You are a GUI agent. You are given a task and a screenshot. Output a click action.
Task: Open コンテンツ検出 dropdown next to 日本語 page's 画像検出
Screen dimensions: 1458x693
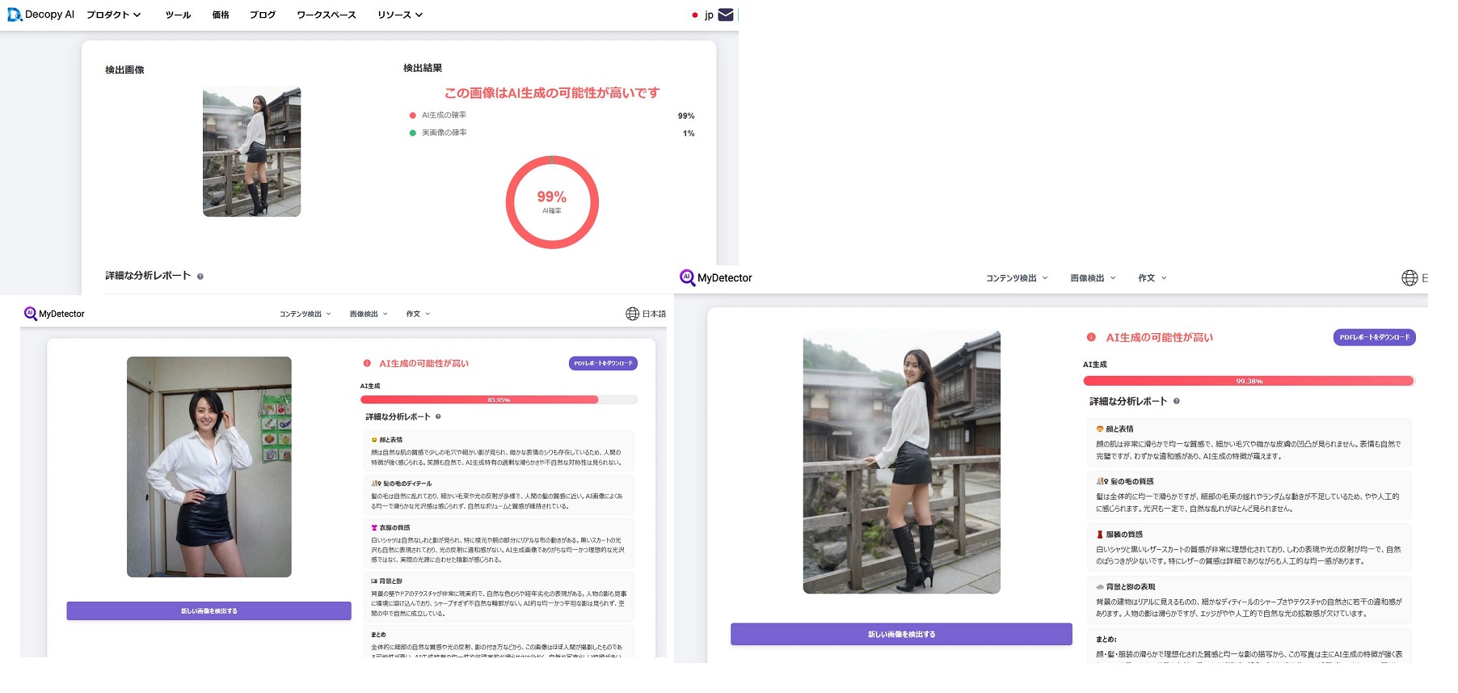pos(305,314)
